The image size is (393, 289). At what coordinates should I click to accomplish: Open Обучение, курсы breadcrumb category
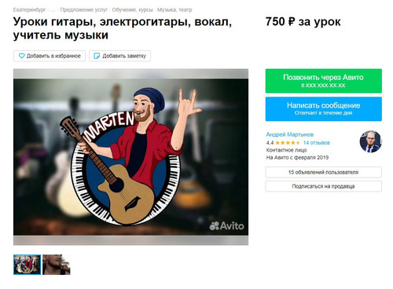click(x=133, y=10)
